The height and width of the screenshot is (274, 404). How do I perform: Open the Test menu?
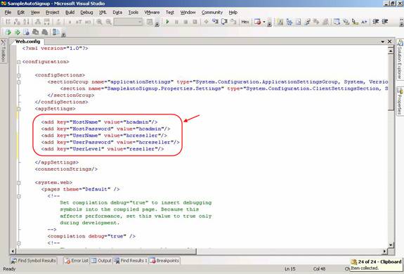click(x=170, y=12)
